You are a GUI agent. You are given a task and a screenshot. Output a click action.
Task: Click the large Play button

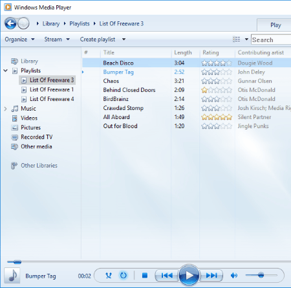pos(189,275)
